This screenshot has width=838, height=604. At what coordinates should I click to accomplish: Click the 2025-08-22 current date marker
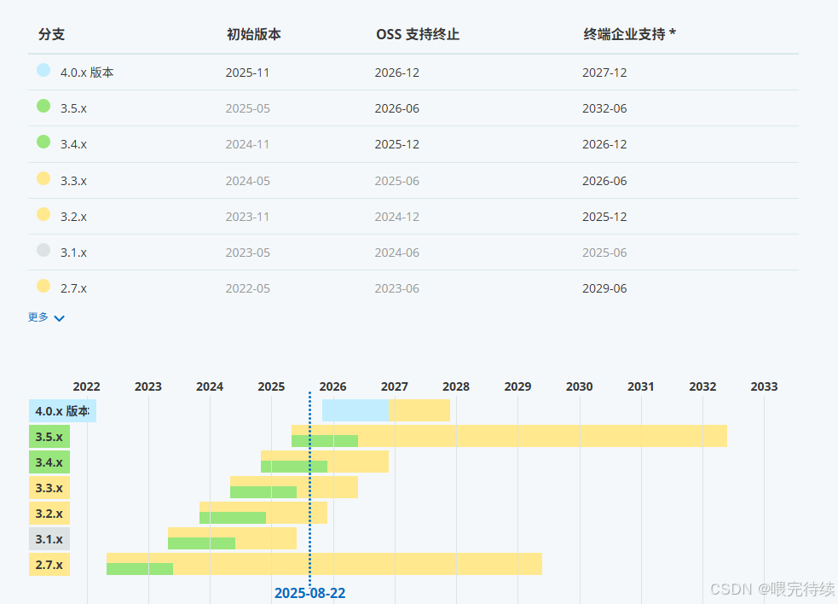(x=310, y=593)
